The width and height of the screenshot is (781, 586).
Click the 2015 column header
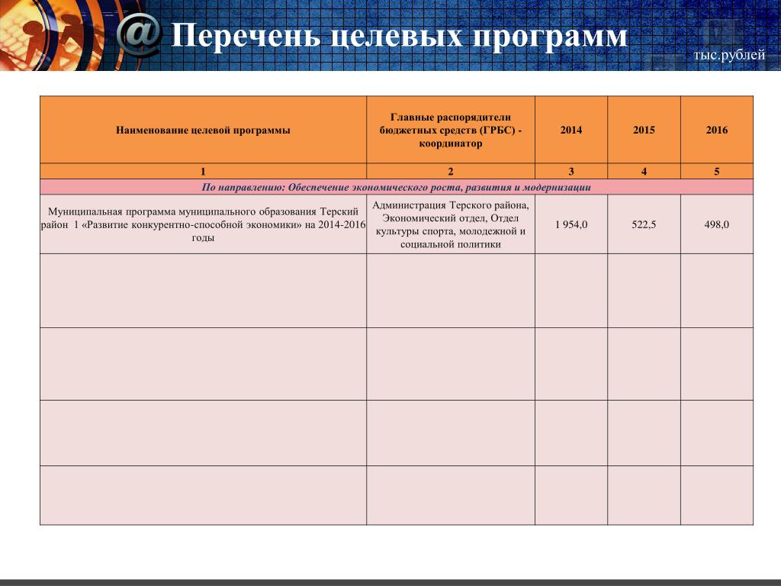coord(644,130)
